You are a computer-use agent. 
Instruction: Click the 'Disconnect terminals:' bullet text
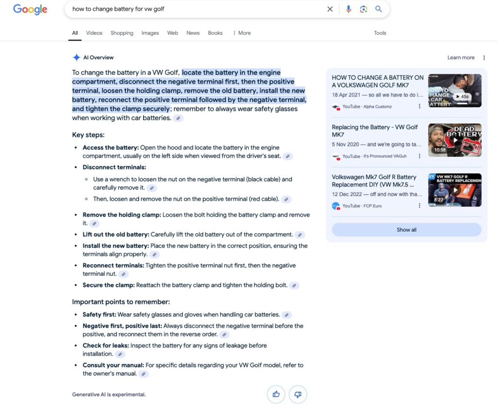tap(115, 167)
